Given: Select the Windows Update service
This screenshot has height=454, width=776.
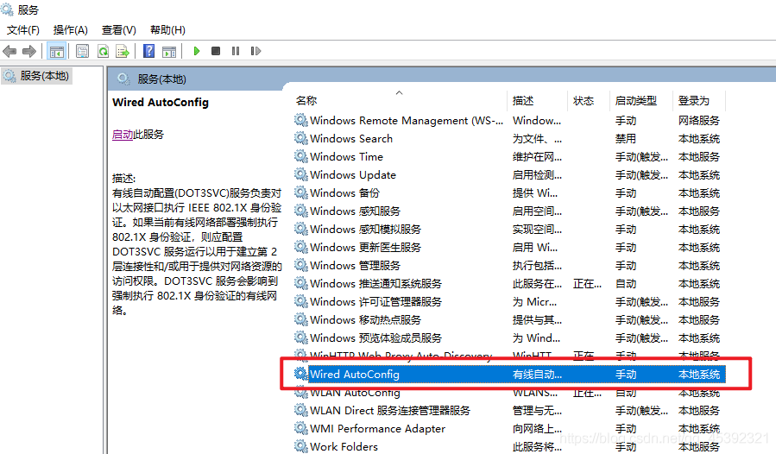Looking at the screenshot, I should (509, 174).
